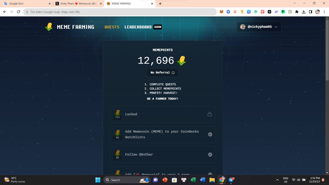Click the No Referral info icon
Viewport: 329px width, 185px height.
173,73
